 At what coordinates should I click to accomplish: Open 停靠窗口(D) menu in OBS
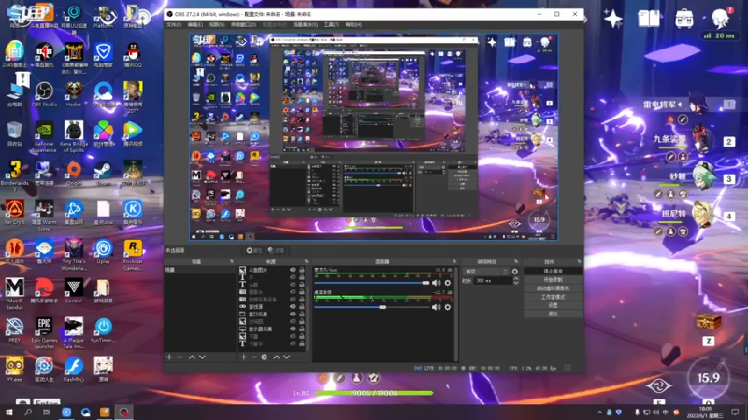pyautogui.click(x=243, y=25)
